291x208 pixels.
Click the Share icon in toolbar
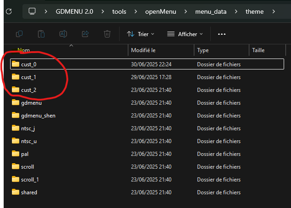pyautogui.click(x=85, y=34)
